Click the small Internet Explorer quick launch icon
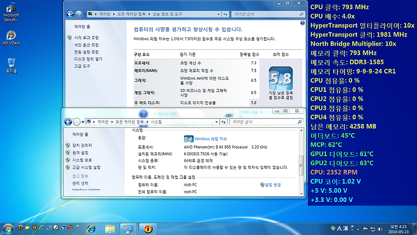Viewport: 417px width, 235px height. click(x=42, y=227)
